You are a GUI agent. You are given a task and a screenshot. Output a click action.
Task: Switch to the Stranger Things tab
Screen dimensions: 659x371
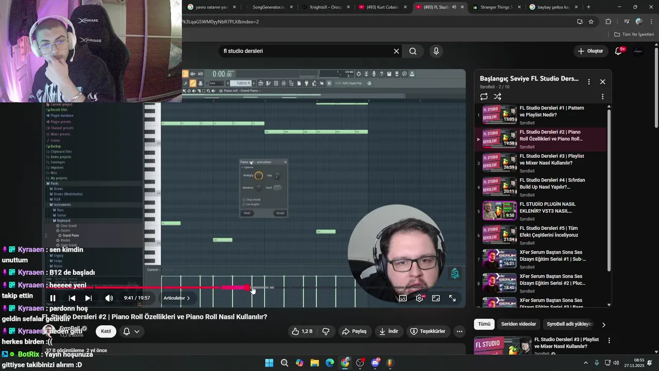pyautogui.click(x=496, y=7)
